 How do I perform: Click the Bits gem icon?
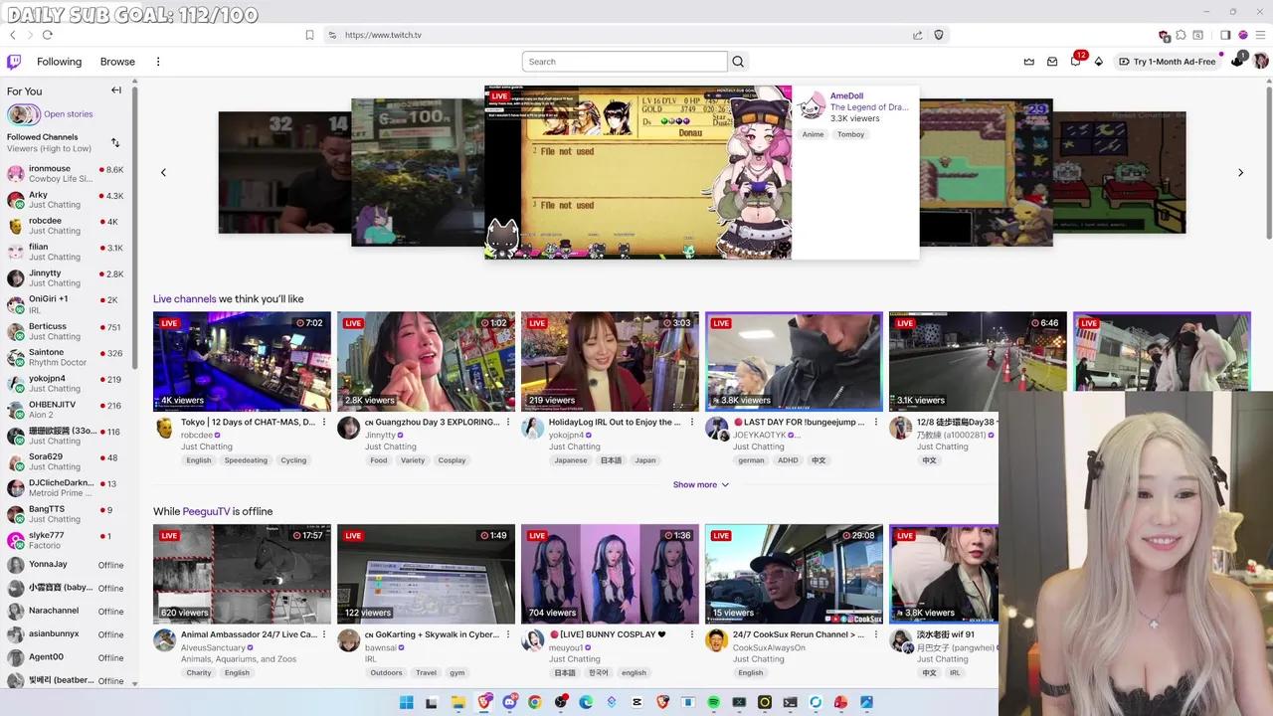(1098, 62)
